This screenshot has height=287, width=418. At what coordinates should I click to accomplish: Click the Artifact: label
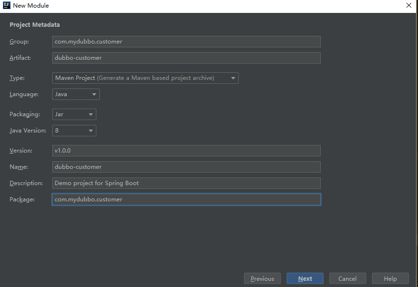(20, 58)
